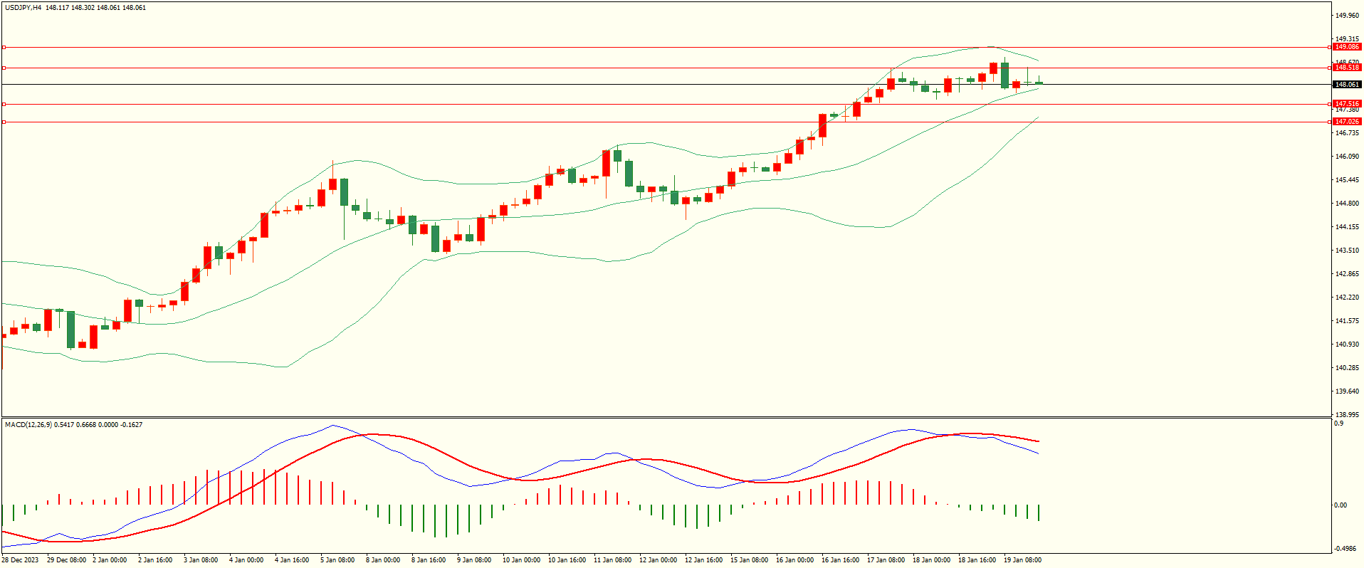This screenshot has height=568, width=1364.
Task: Click the 10 Jan 00:00 time label
Action: point(521,560)
